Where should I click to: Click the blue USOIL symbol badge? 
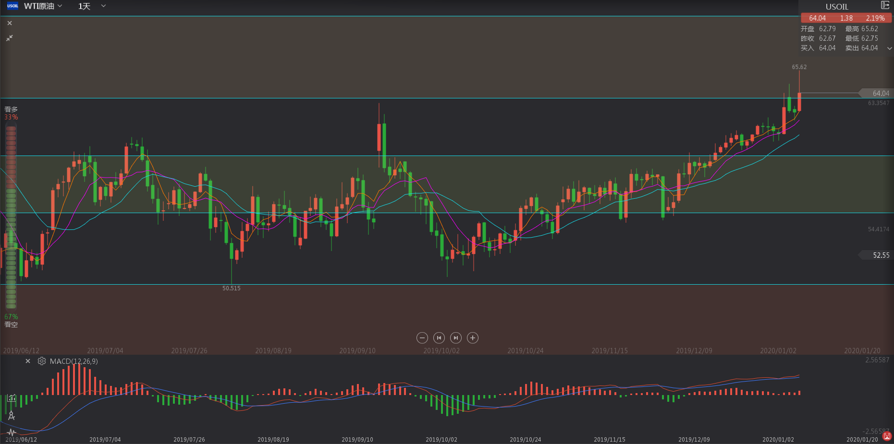(12, 6)
